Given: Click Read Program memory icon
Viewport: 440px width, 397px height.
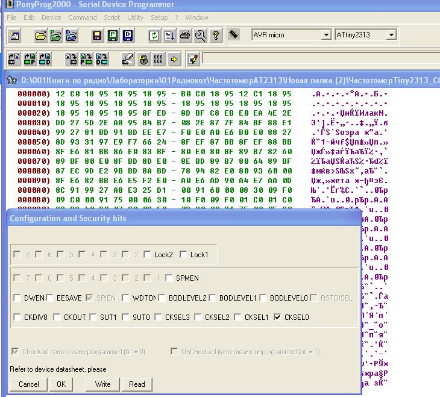Looking at the screenshot, I should coord(30,59).
